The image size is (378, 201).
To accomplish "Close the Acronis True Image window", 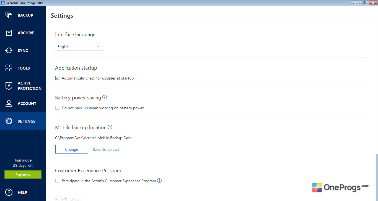I will coord(372,3).
